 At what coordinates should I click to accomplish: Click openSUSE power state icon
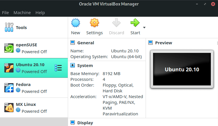(x=18, y=50)
